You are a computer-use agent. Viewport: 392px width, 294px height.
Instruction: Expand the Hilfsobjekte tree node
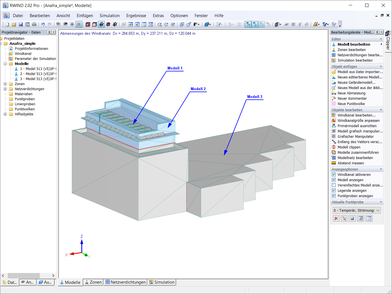[x=5, y=114]
